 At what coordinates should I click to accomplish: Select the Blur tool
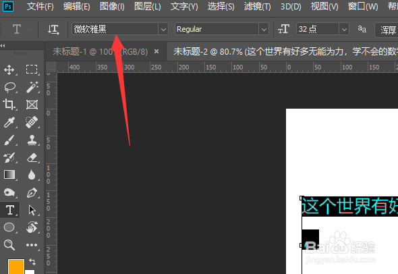(32, 175)
